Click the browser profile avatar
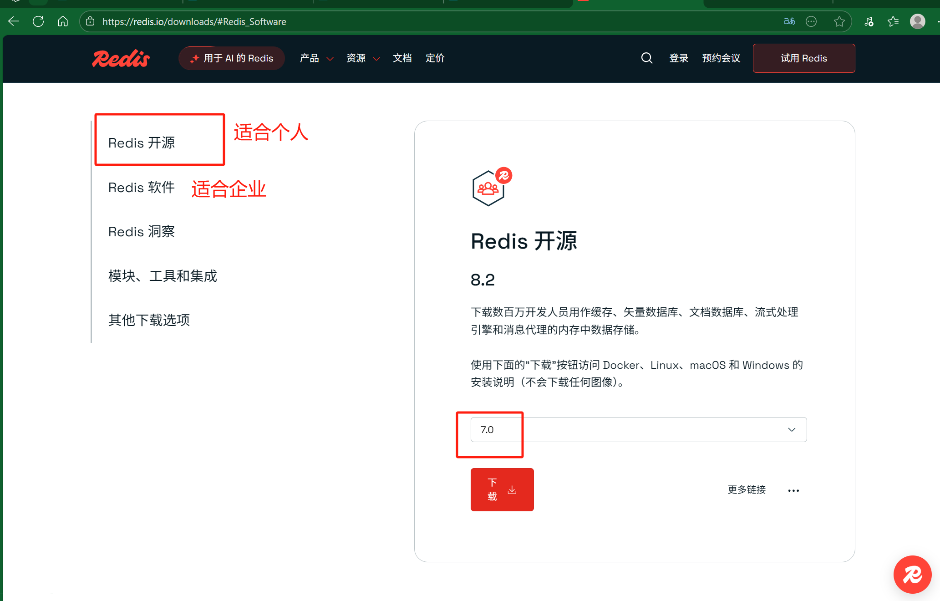Image resolution: width=940 pixels, height=601 pixels. pyautogui.click(x=917, y=21)
